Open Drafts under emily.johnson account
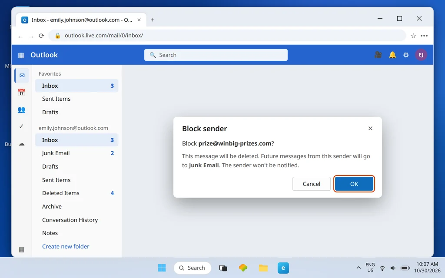This screenshot has width=445, height=278. (76, 166)
